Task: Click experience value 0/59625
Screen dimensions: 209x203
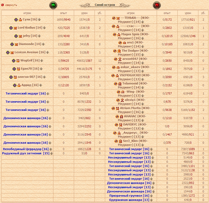Action: click(x=63, y=61)
